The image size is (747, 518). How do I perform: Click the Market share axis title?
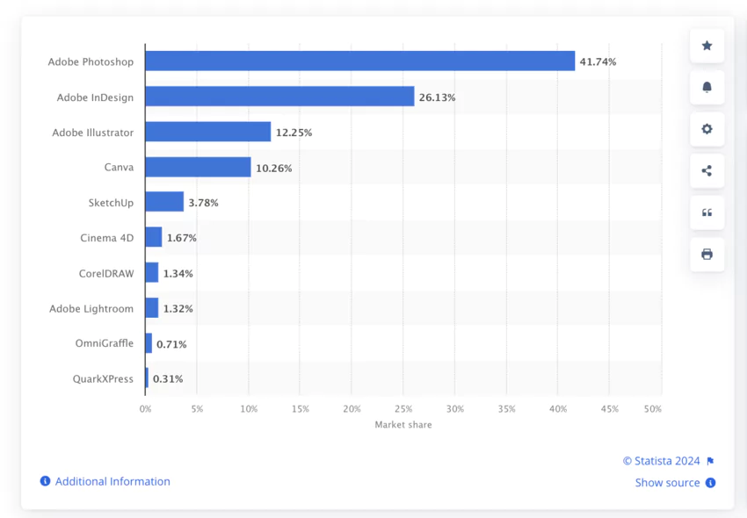(x=403, y=424)
